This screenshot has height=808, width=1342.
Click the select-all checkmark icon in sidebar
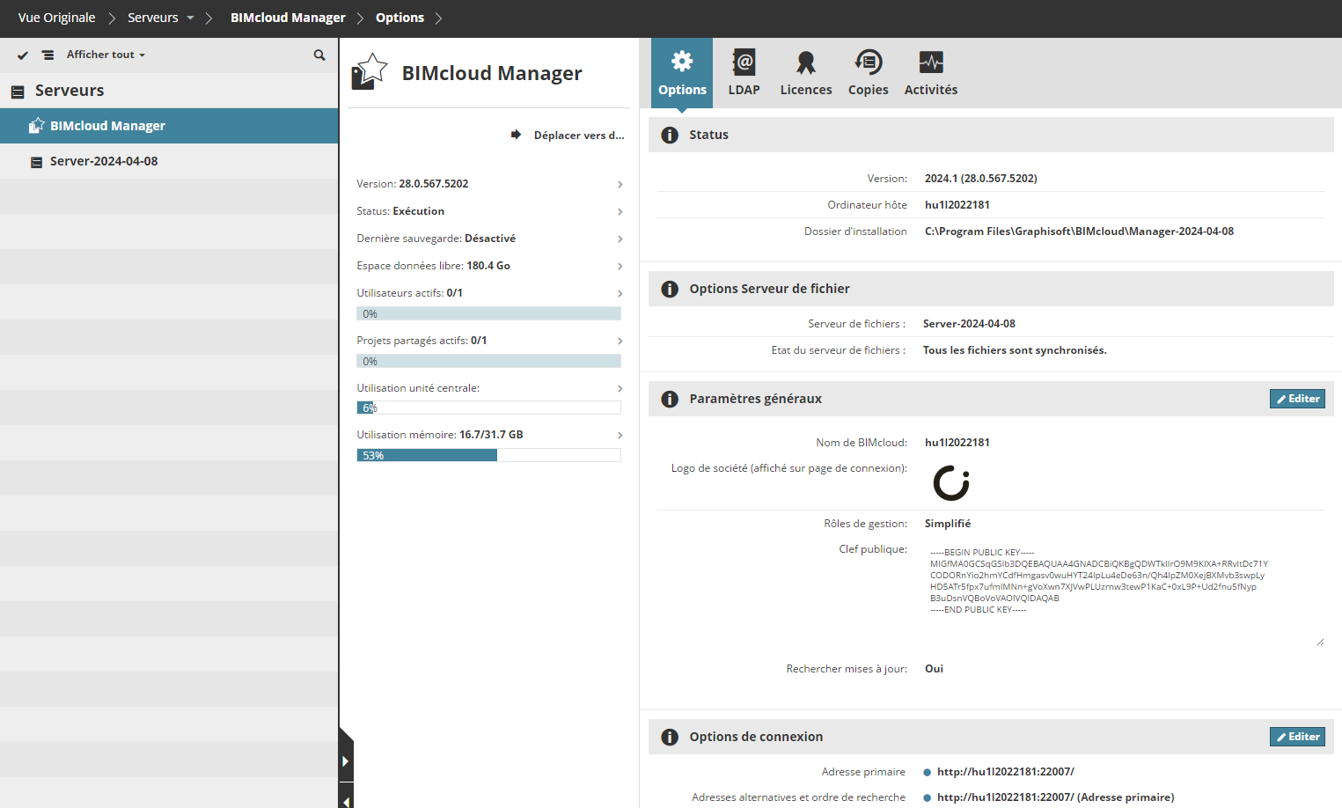click(x=23, y=55)
